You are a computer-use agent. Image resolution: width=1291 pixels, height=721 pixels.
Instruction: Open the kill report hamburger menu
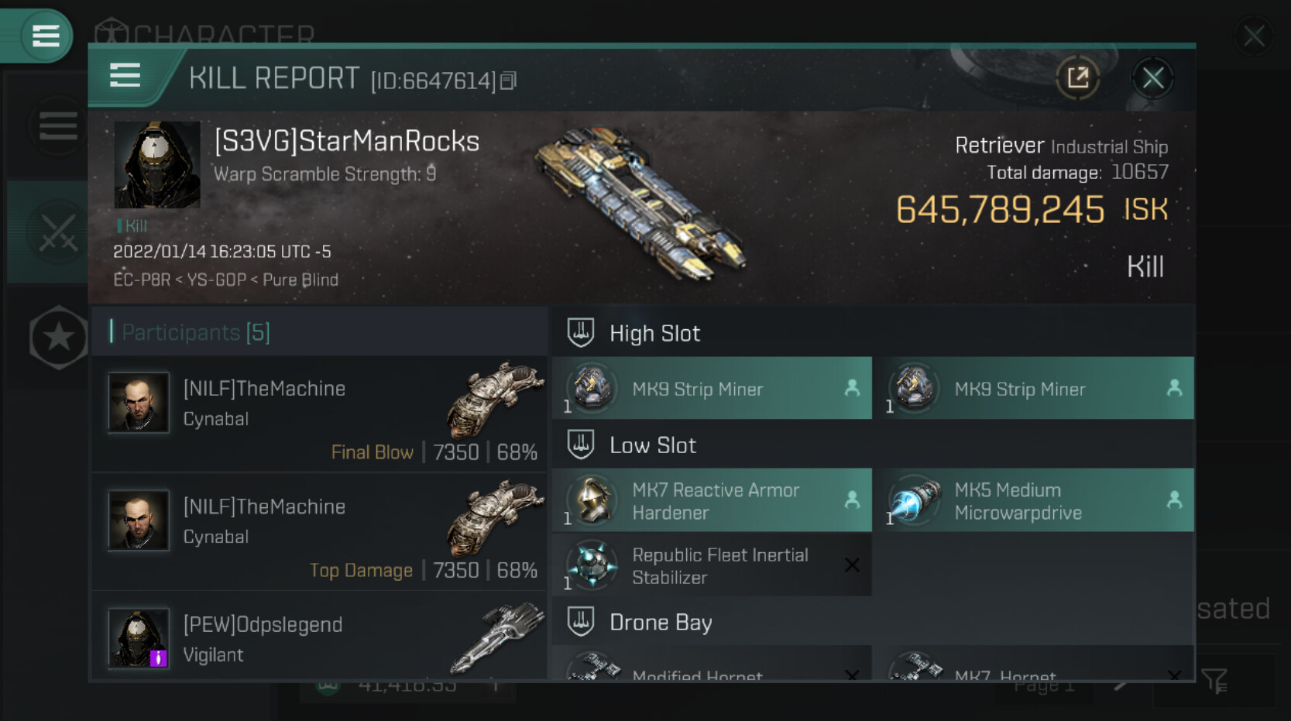[125, 76]
